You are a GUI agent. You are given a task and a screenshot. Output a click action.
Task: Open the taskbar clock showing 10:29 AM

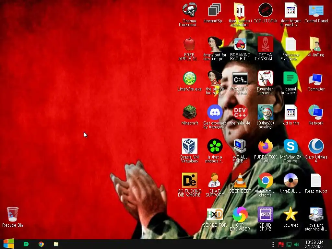pyautogui.click(x=314, y=244)
